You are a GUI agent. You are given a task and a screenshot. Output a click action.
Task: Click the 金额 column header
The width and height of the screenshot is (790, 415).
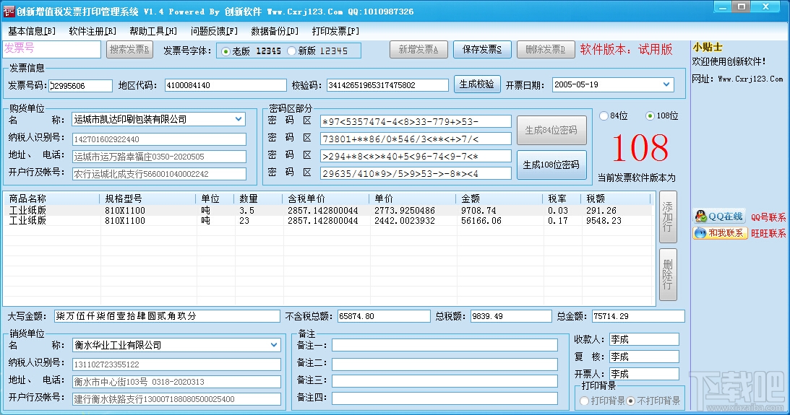499,198
